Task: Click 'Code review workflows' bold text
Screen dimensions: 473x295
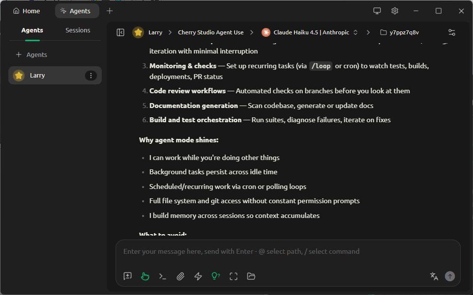Action: 187,91
